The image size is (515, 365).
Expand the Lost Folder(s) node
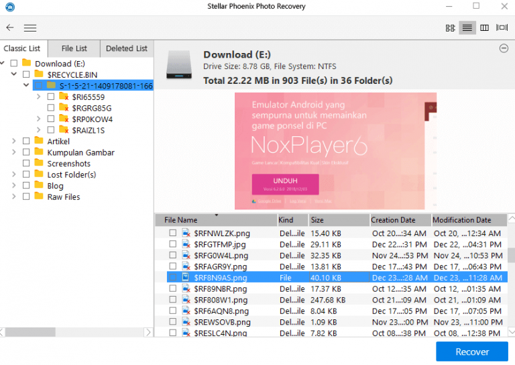(14, 174)
